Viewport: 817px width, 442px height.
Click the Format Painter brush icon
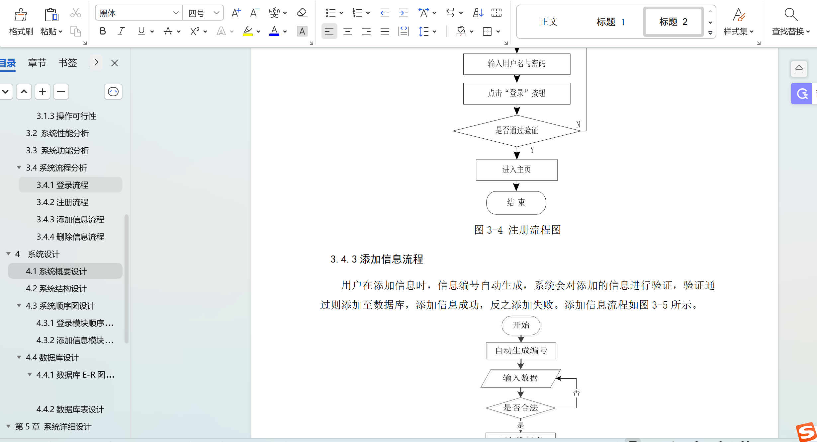click(21, 15)
